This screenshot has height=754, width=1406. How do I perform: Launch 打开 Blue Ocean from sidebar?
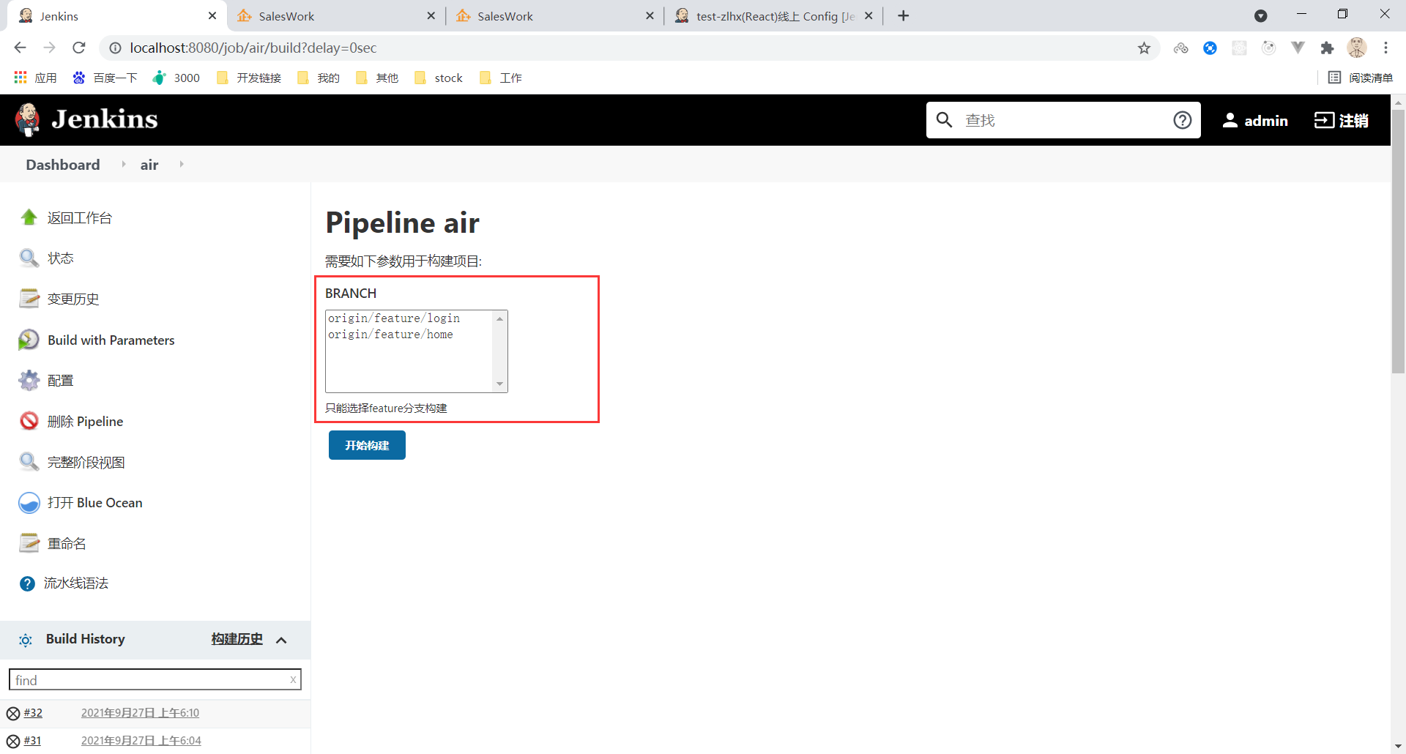[x=95, y=503]
